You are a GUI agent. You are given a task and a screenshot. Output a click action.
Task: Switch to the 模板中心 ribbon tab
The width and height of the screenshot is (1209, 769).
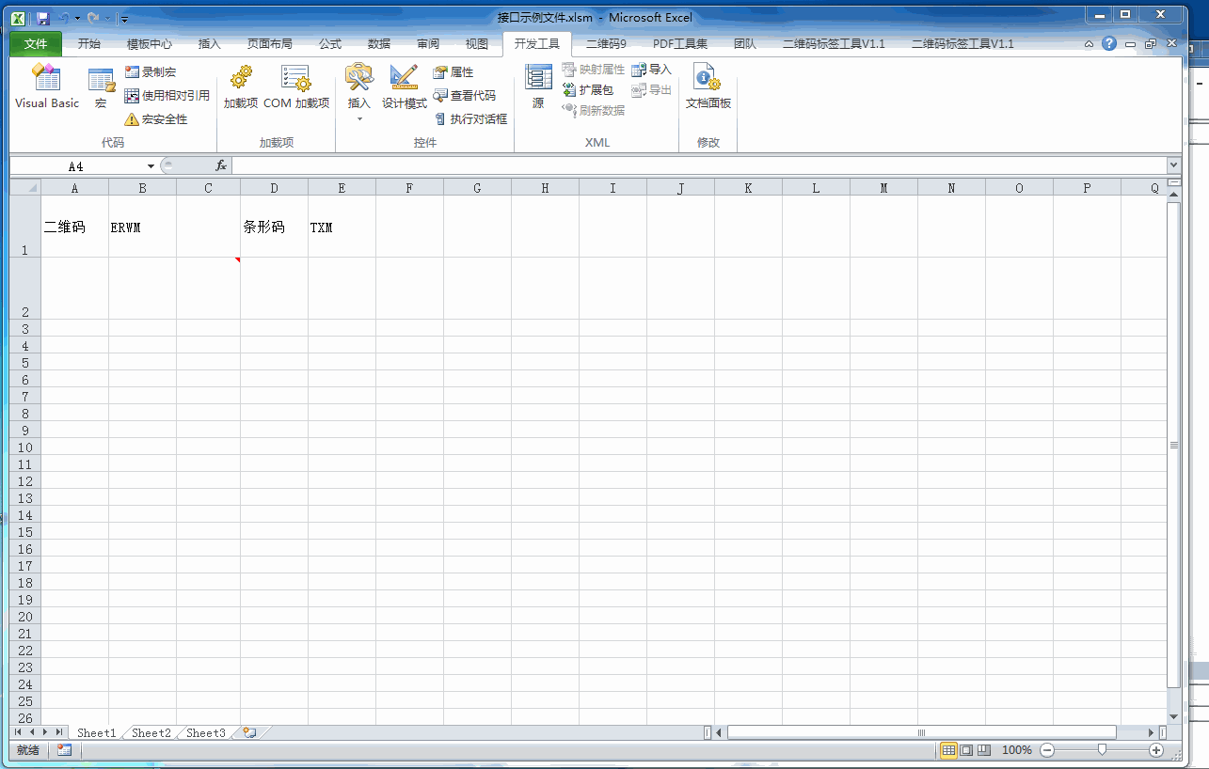[x=150, y=43]
